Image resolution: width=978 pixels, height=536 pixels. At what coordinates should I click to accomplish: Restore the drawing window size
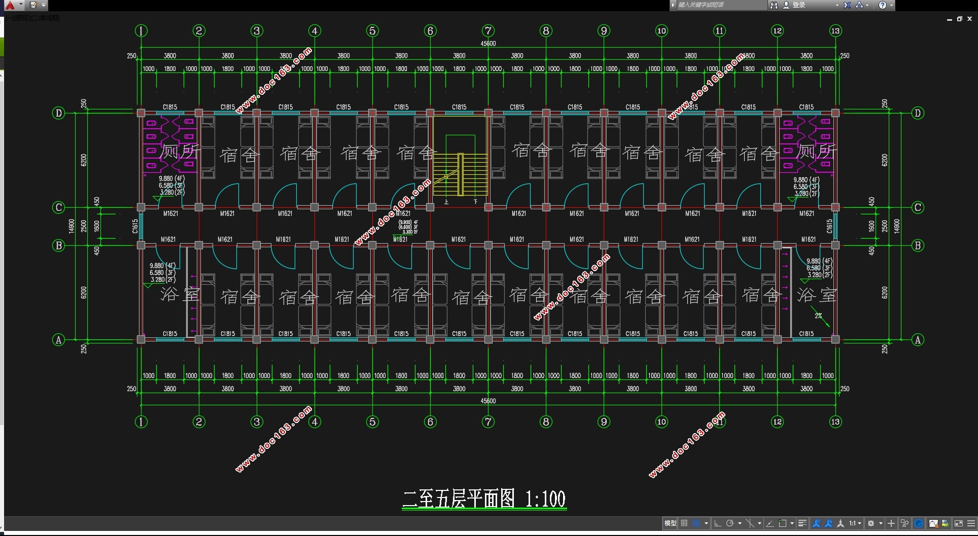(x=960, y=19)
